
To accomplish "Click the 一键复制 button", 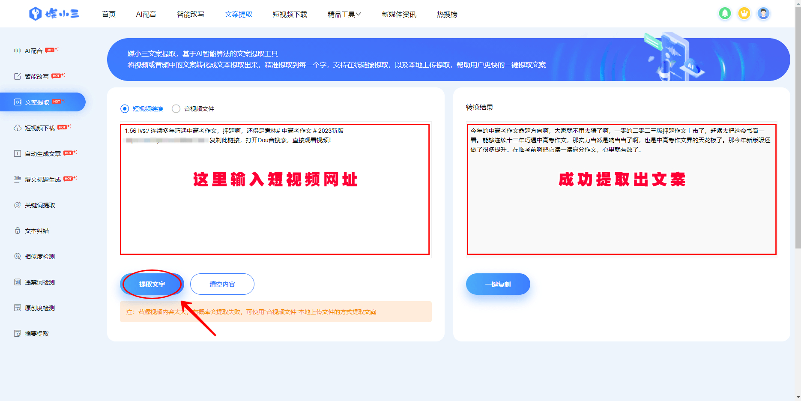I will [498, 284].
